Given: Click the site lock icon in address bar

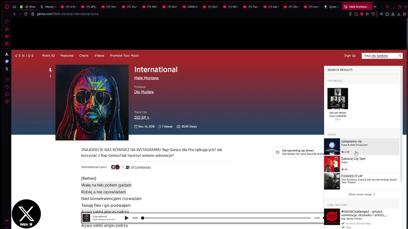Looking at the screenshot, I should point(33,14).
